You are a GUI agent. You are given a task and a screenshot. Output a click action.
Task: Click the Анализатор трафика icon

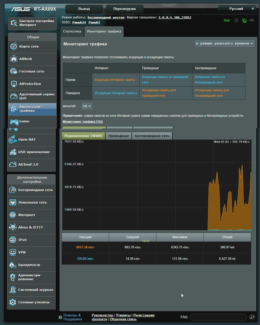[x=14, y=109]
